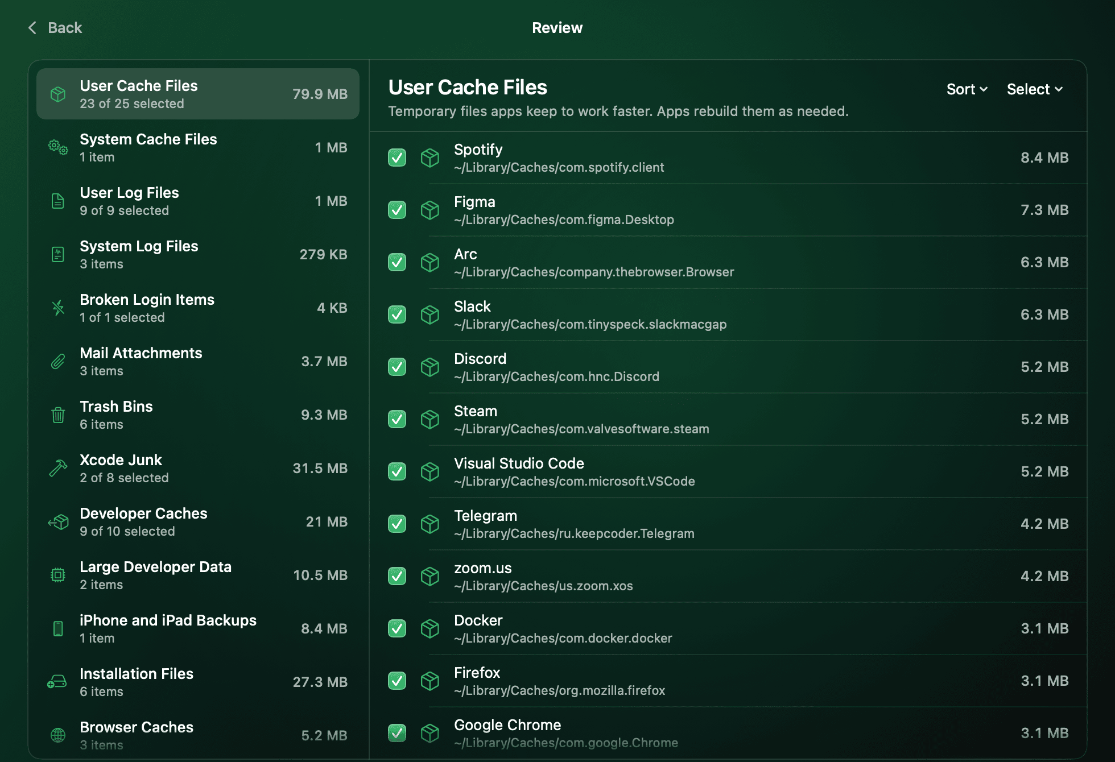Uncheck the Discord cache checkbox
The image size is (1115, 762).
coord(397,367)
